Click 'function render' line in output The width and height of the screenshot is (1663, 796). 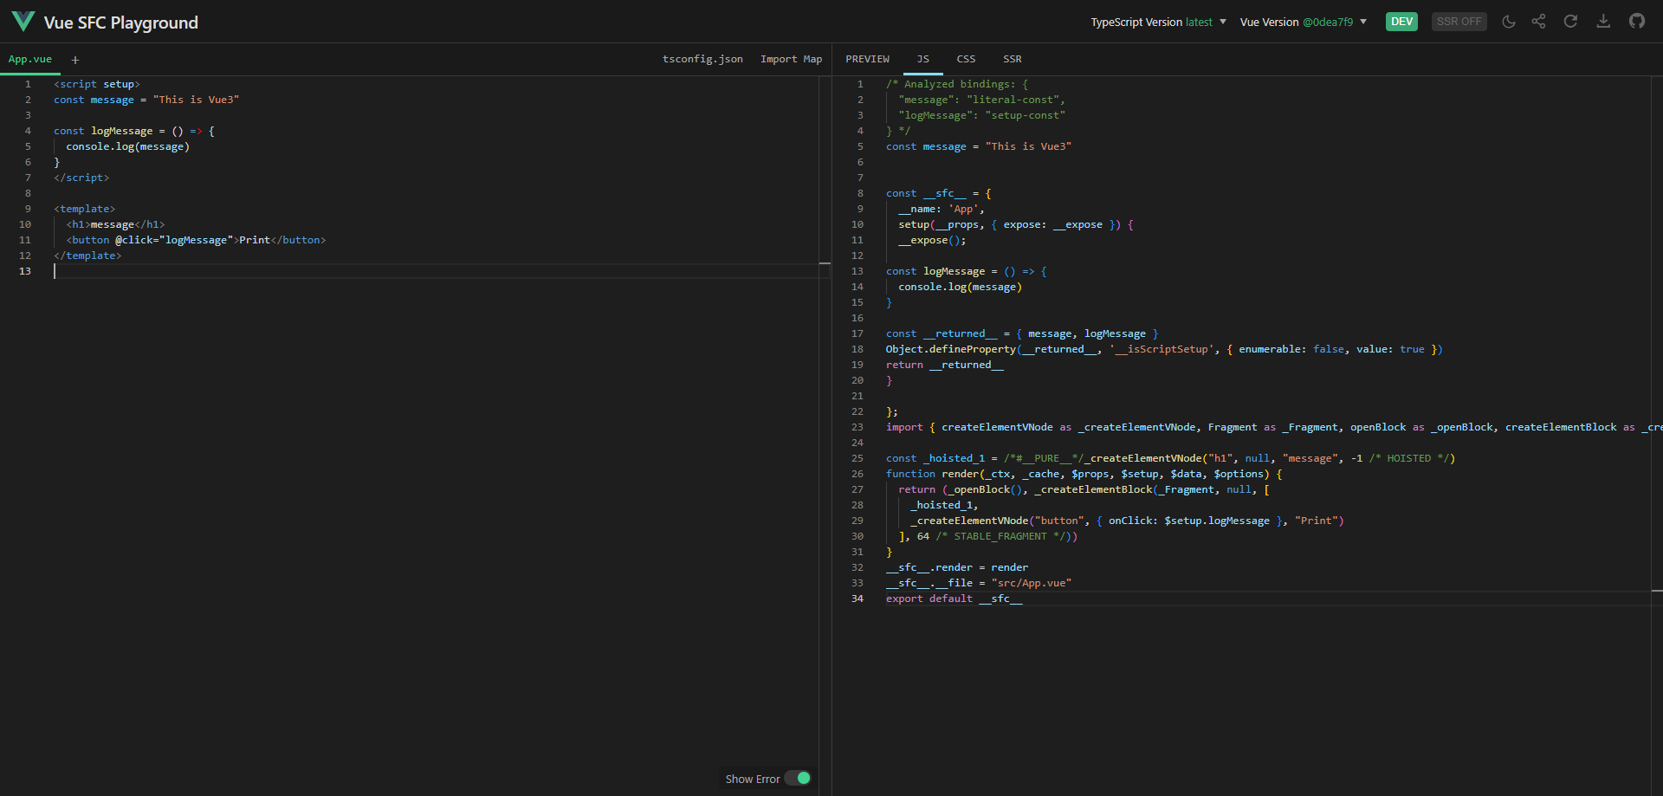pos(1084,474)
